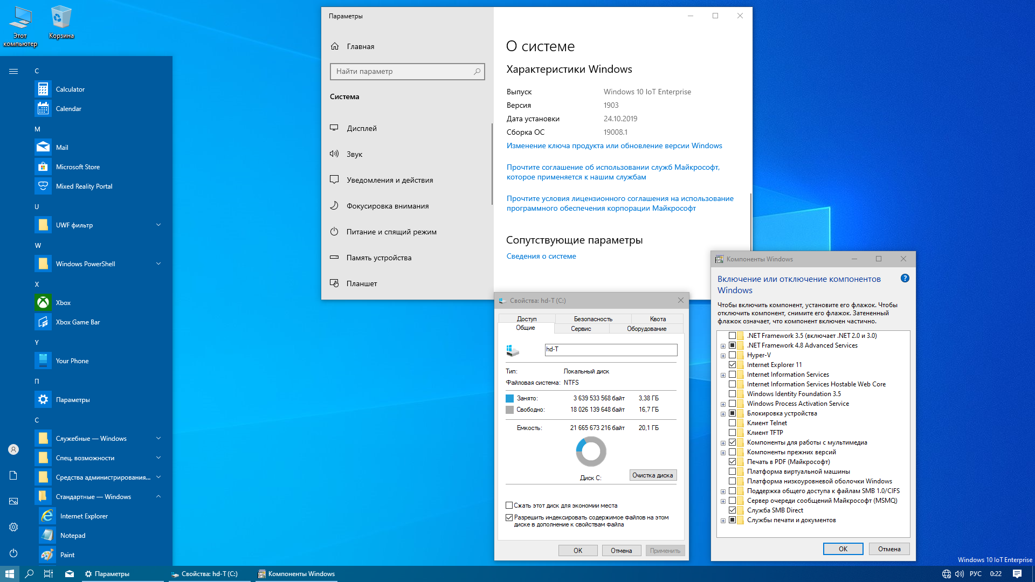Click the Power icon in Start rail
This screenshot has height=582, width=1035.
click(x=13, y=553)
